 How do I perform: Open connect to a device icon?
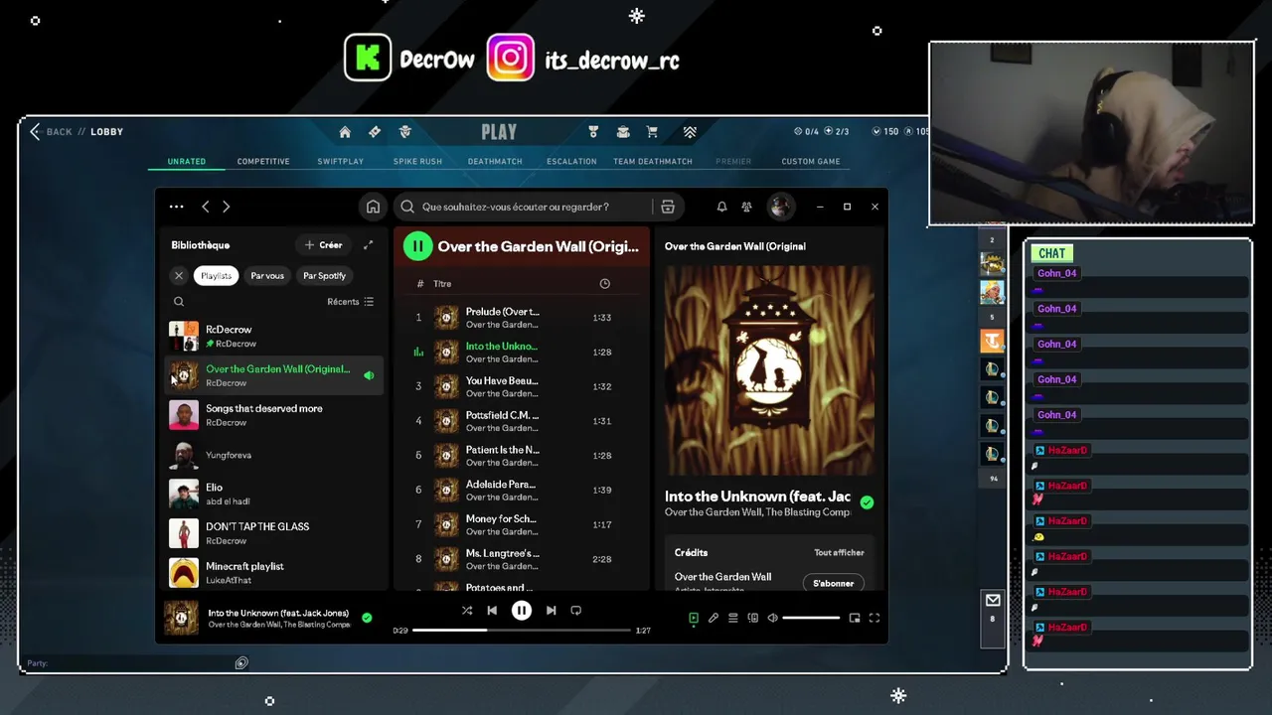(753, 618)
